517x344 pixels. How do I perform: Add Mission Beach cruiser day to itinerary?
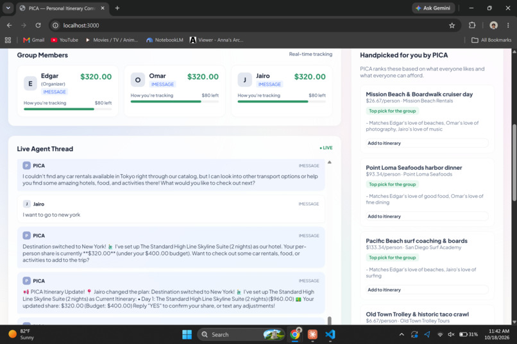coord(427,143)
